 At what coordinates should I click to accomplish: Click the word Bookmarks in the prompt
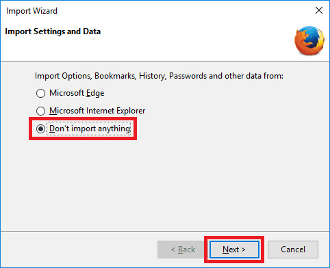[116, 76]
